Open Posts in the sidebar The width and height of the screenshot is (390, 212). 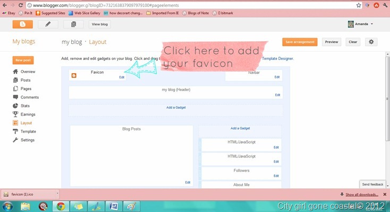click(x=26, y=80)
